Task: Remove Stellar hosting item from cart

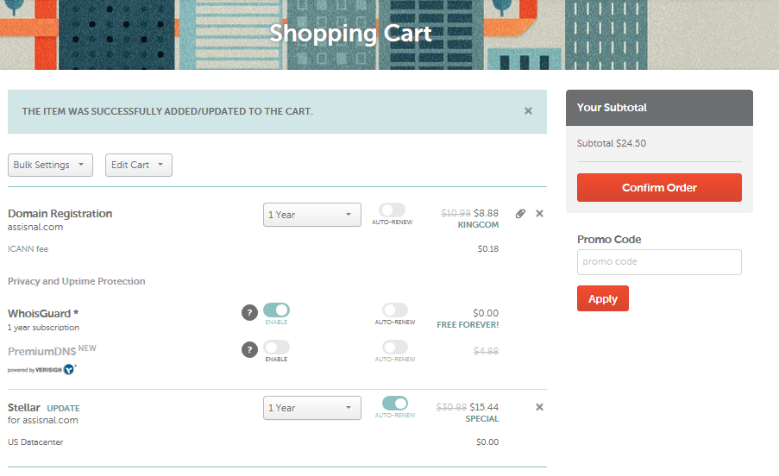Action: 539,407
